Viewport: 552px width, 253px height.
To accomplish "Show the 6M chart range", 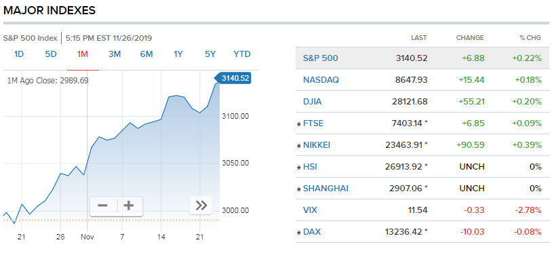I will [146, 54].
